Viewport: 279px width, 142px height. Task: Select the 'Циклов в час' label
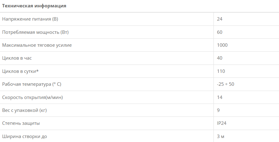(17, 58)
